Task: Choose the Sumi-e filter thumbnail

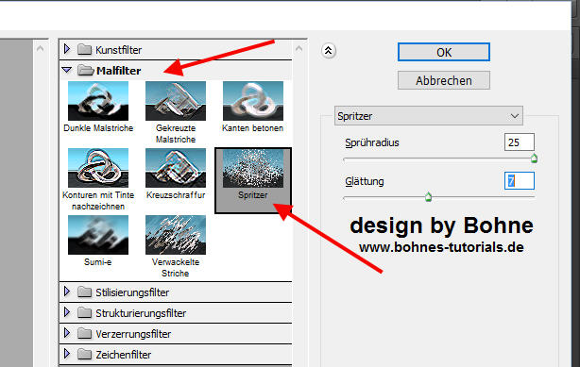Action: tap(98, 235)
